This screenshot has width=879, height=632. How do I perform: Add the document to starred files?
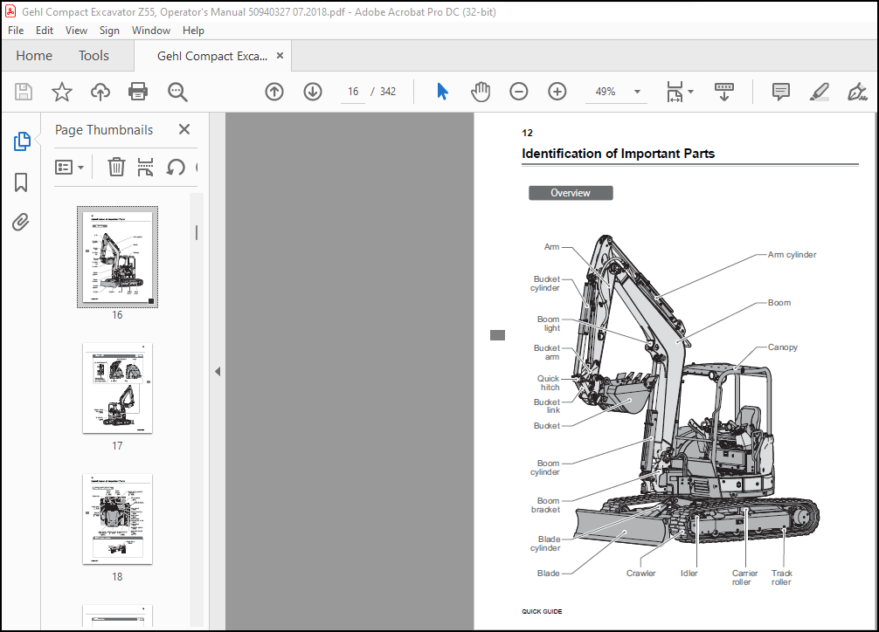tap(62, 92)
